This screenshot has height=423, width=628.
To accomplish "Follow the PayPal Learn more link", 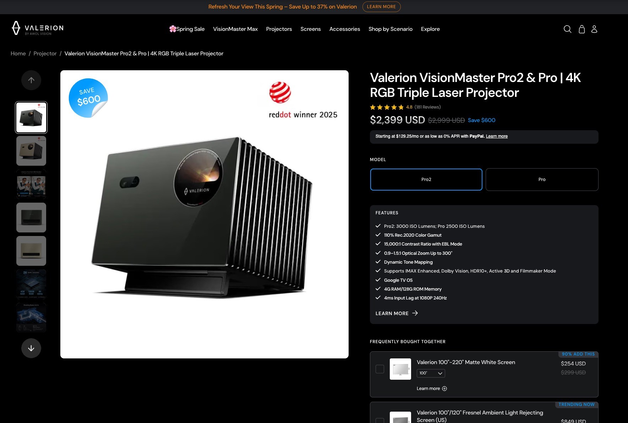I will point(497,136).
